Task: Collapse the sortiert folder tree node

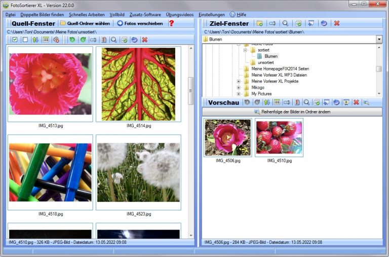Action: [x=245, y=50]
